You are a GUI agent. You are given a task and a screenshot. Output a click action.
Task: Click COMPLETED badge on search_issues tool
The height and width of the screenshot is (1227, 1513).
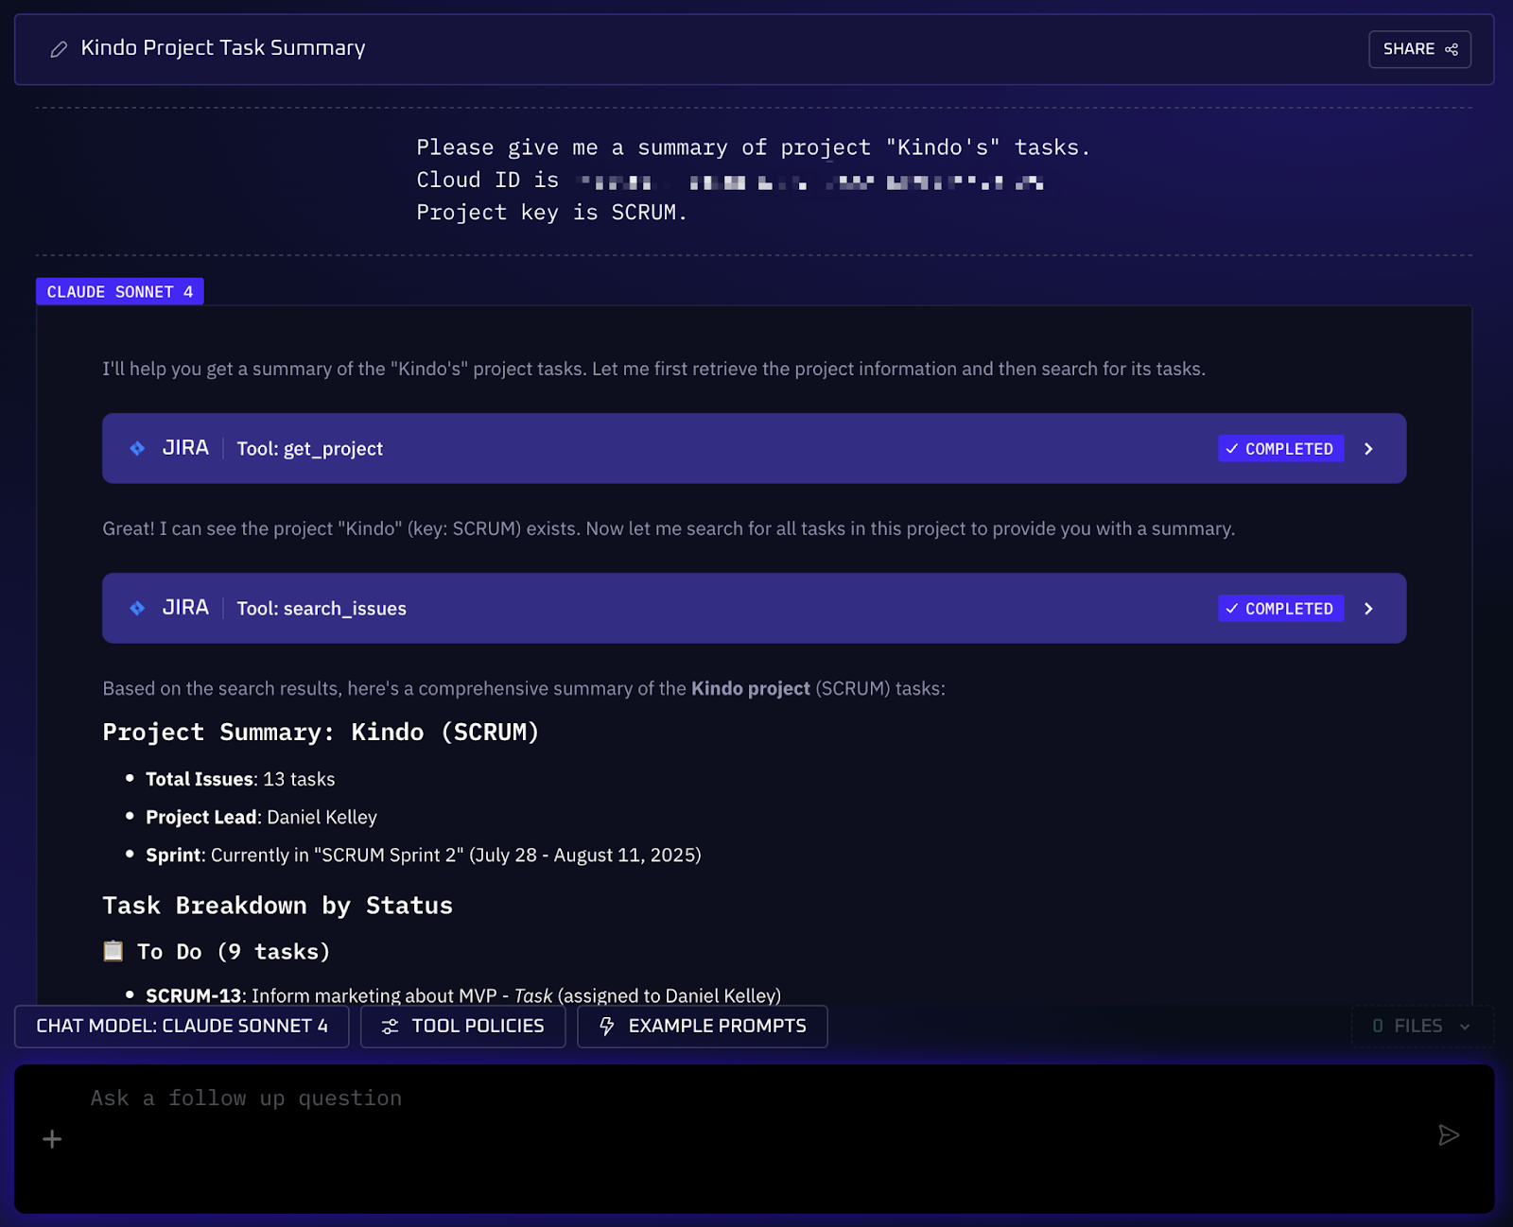(1280, 609)
